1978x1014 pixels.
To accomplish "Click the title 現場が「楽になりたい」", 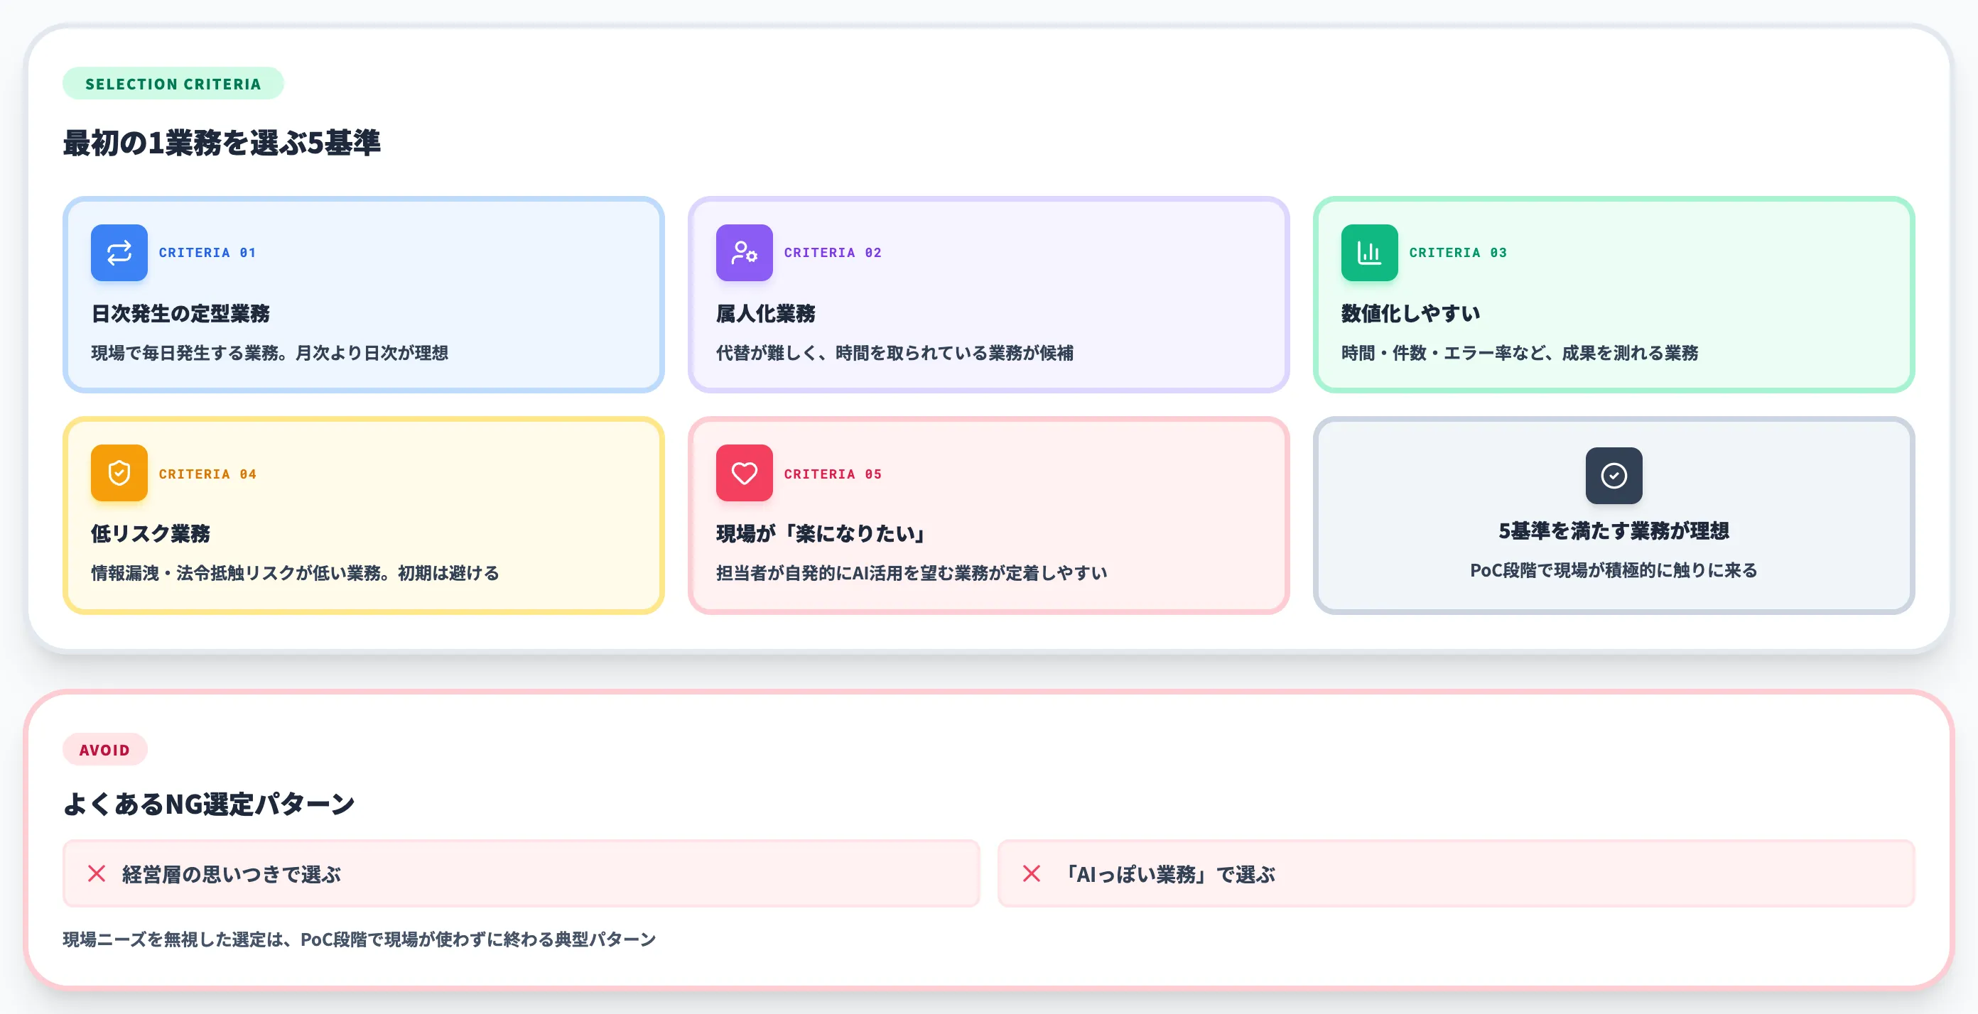I will click(x=822, y=533).
